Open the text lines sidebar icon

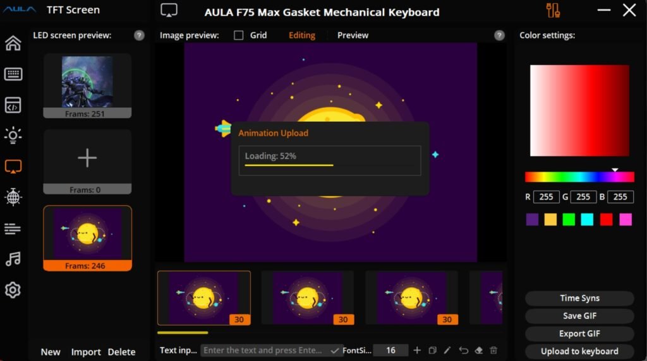coord(13,228)
